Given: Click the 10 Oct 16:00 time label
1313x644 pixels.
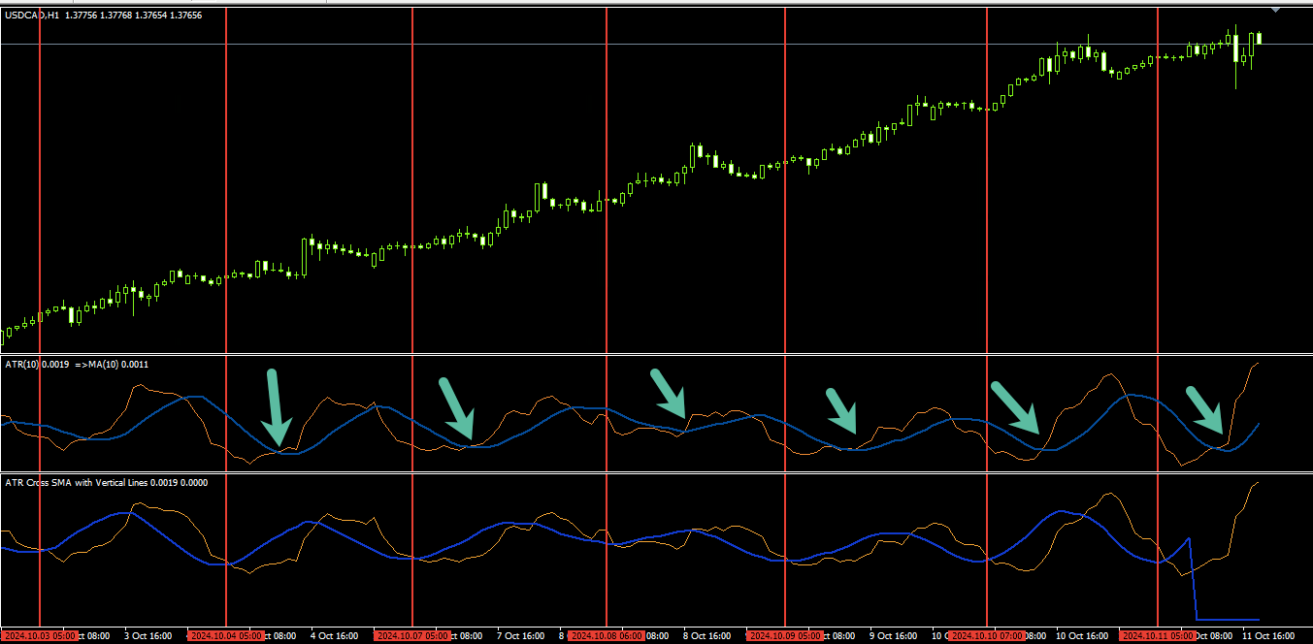Looking at the screenshot, I should [x=1080, y=636].
